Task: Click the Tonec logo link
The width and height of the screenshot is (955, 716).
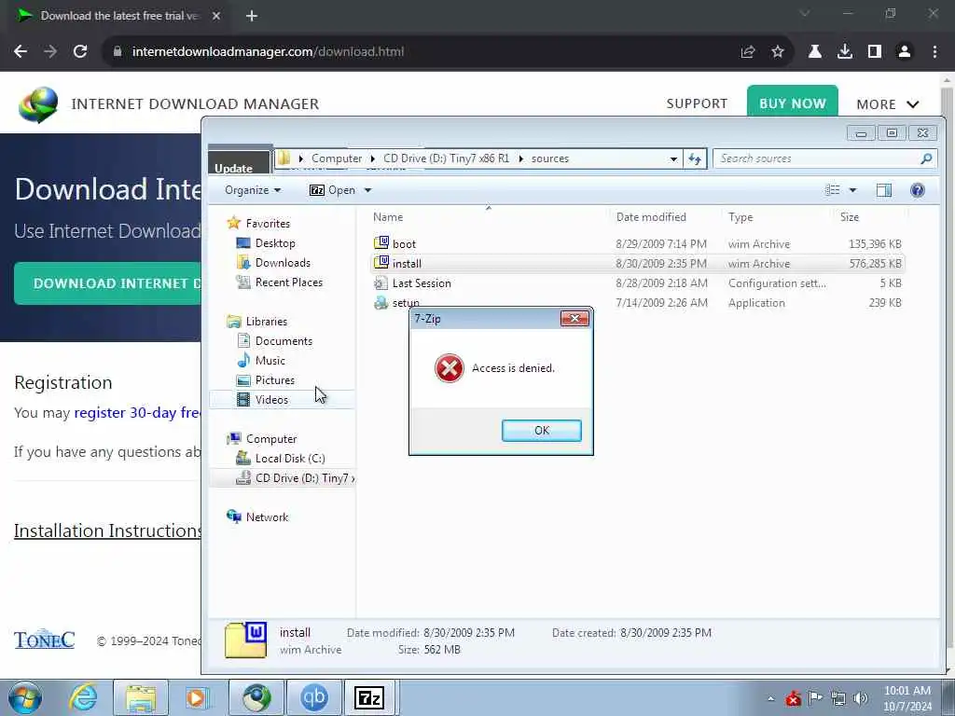Action: click(45, 640)
